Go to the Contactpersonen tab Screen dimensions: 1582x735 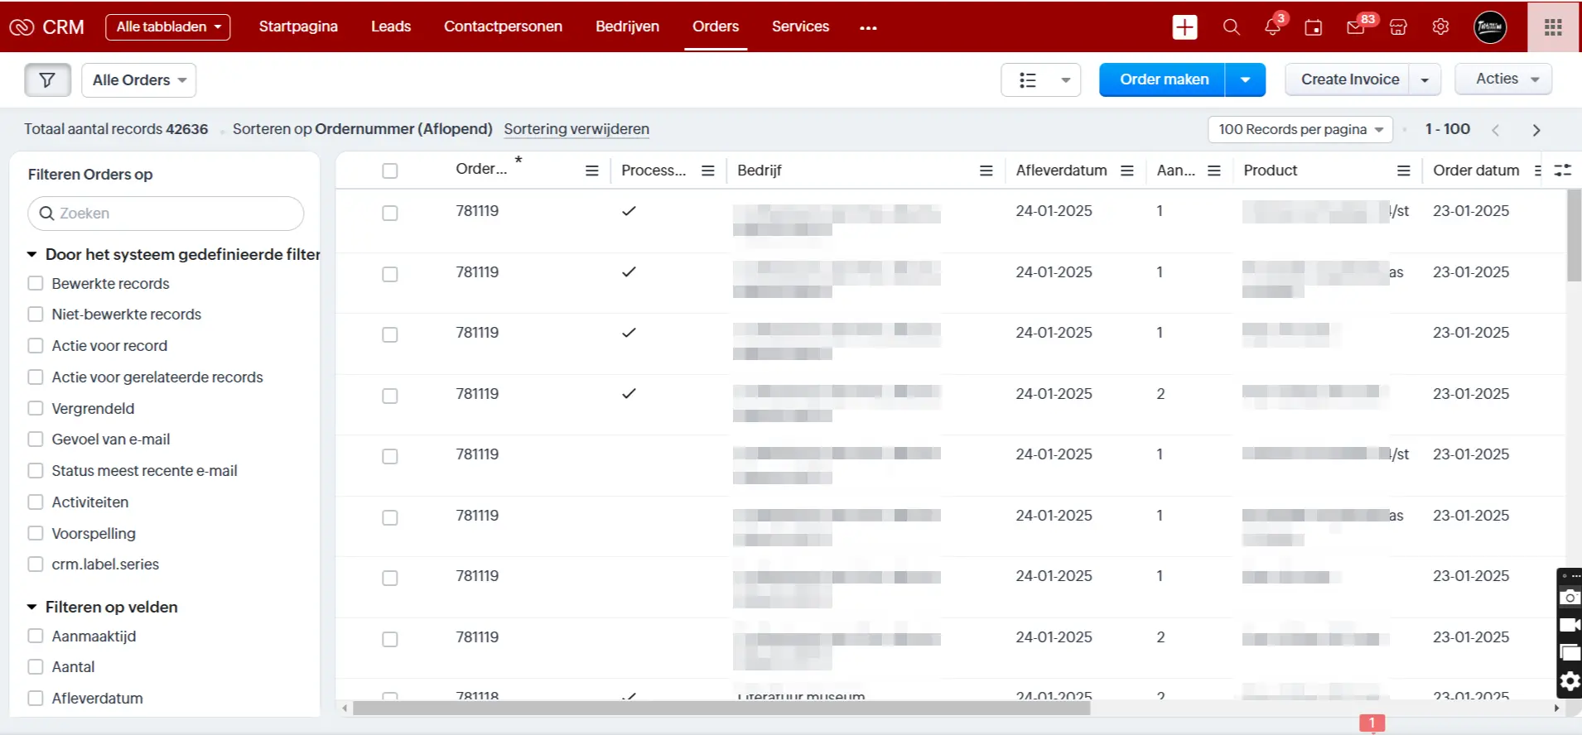point(503,26)
